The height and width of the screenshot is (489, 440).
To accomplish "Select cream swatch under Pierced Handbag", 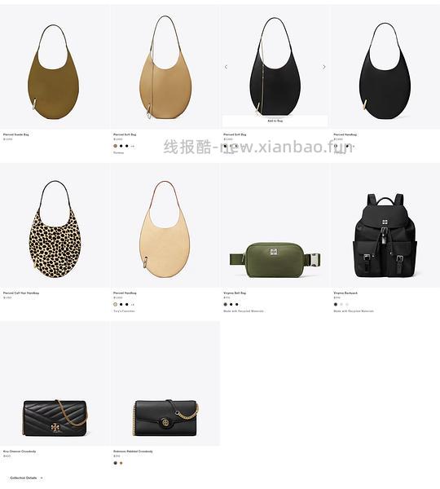I will click(x=116, y=304).
